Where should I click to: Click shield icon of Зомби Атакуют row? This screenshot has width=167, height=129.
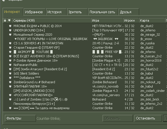point(10,69)
